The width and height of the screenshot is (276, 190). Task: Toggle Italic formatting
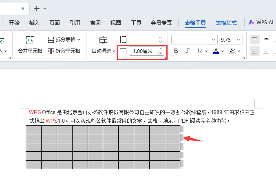187,51
